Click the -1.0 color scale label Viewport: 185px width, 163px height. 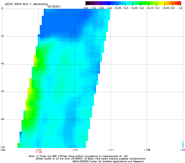tap(93, 8)
